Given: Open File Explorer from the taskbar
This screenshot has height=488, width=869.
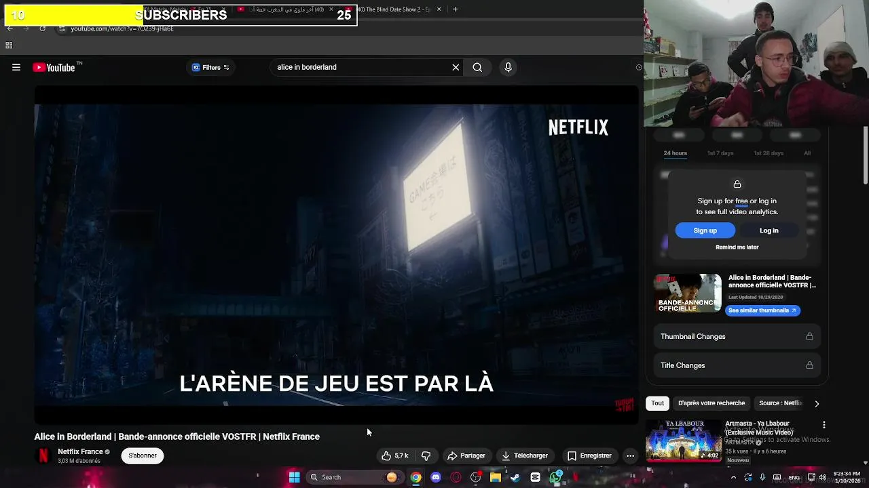Looking at the screenshot, I should (496, 477).
